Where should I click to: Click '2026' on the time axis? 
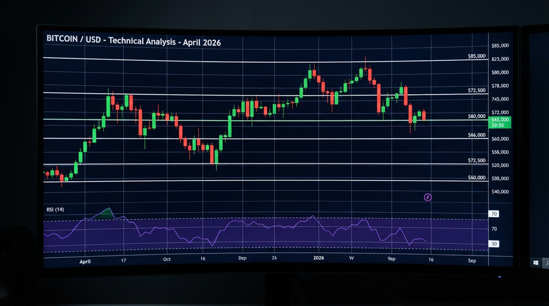click(318, 258)
